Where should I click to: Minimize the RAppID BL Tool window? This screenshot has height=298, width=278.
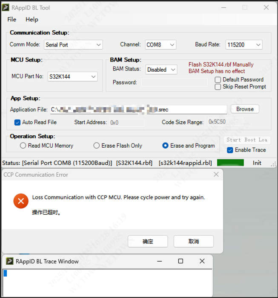224,8
